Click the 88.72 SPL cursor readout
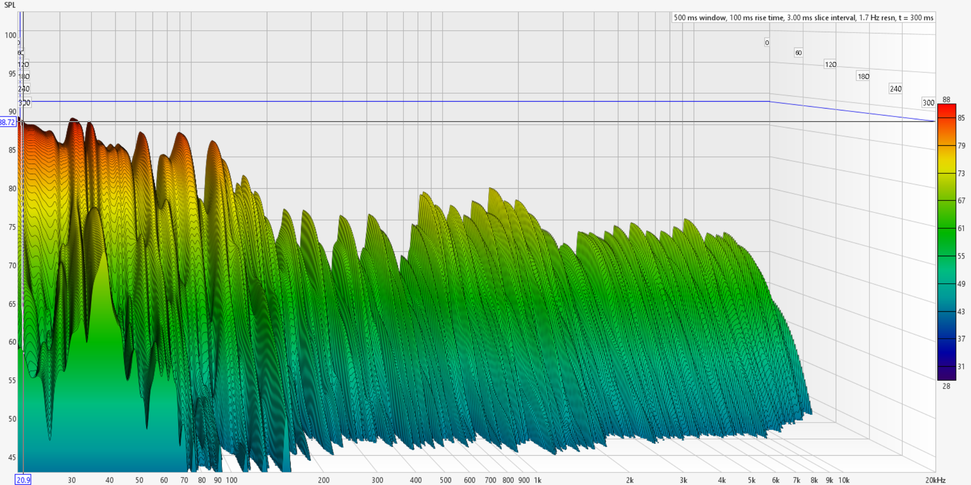Screen dimensions: 971x485 click(8, 122)
